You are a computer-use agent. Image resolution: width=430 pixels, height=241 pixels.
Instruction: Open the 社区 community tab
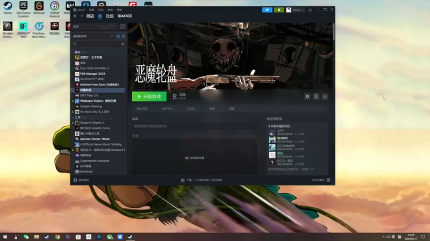(110, 16)
